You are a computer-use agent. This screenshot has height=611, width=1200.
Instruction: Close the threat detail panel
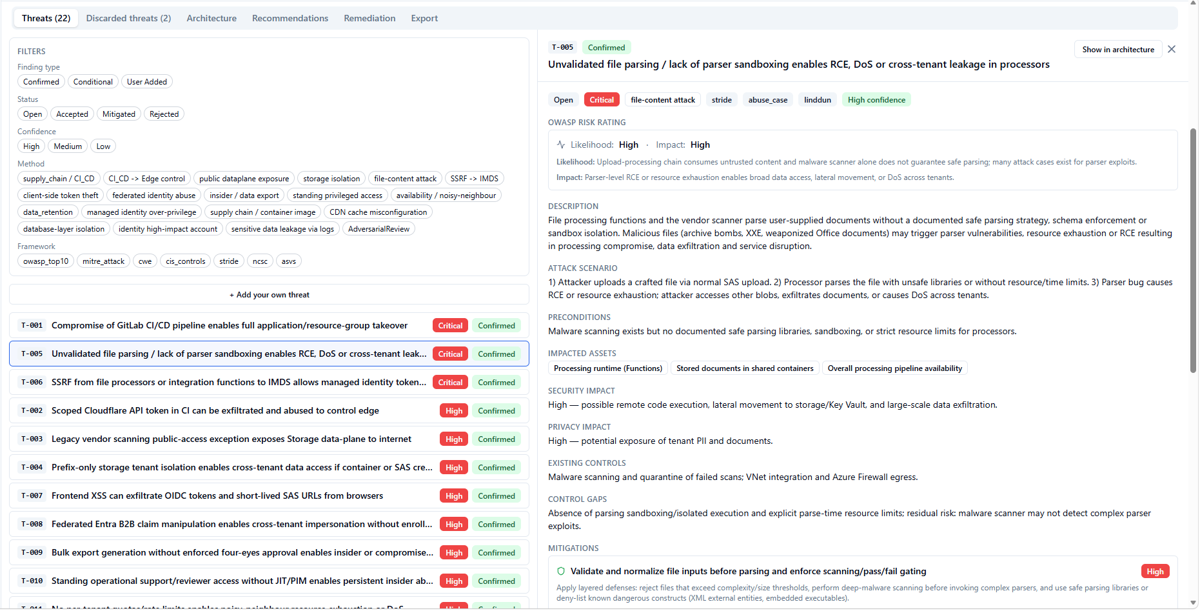pos(1172,50)
